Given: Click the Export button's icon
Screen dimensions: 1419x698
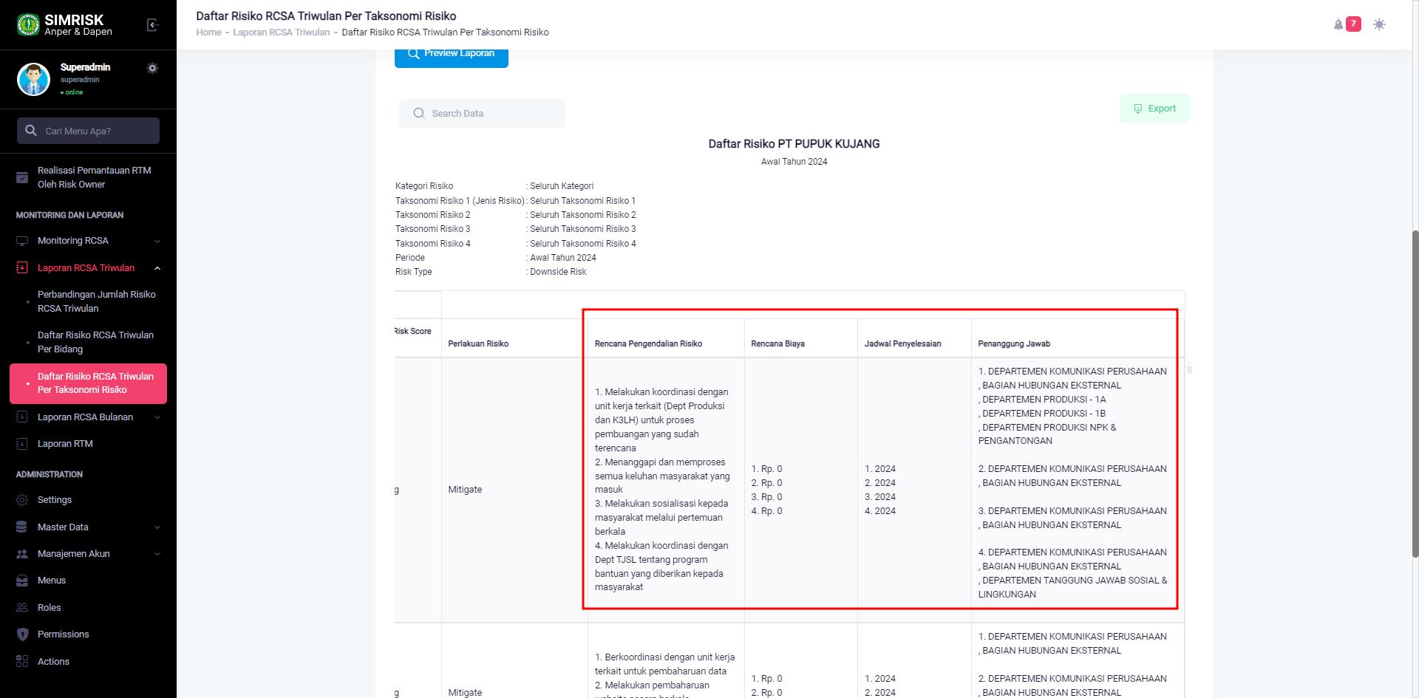Looking at the screenshot, I should click(1138, 109).
